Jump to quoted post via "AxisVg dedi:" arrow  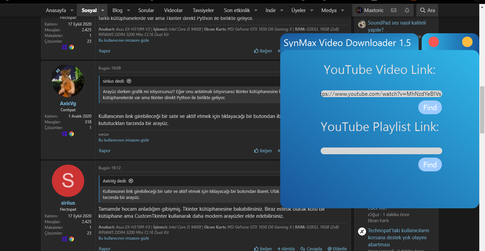coord(131,181)
